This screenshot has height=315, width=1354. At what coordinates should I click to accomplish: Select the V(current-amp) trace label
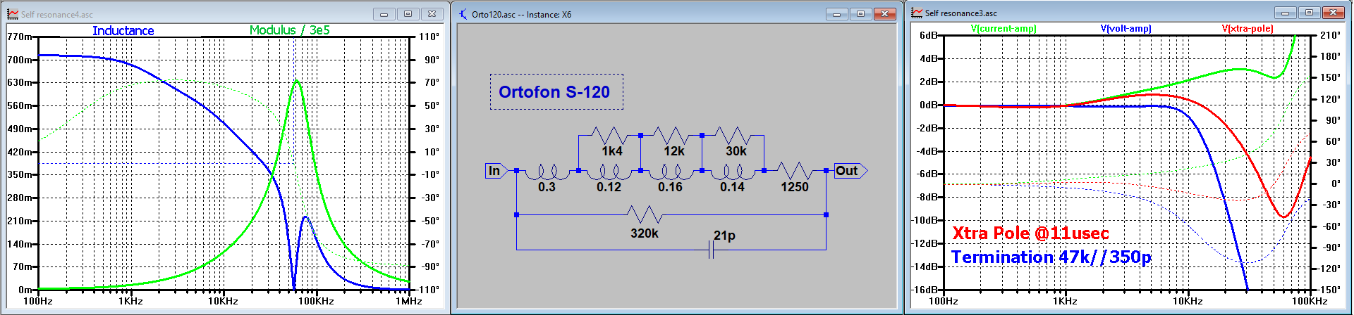click(x=1004, y=29)
